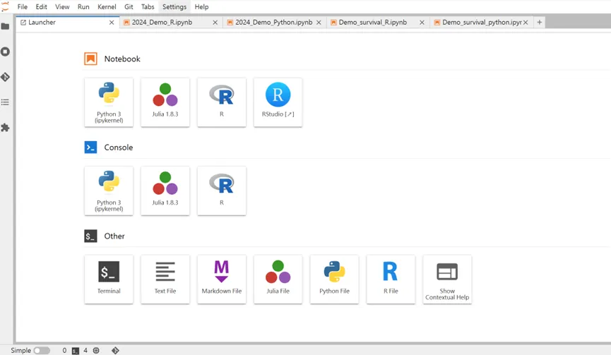Close the Launcher tab
611x355 pixels.
click(112, 23)
